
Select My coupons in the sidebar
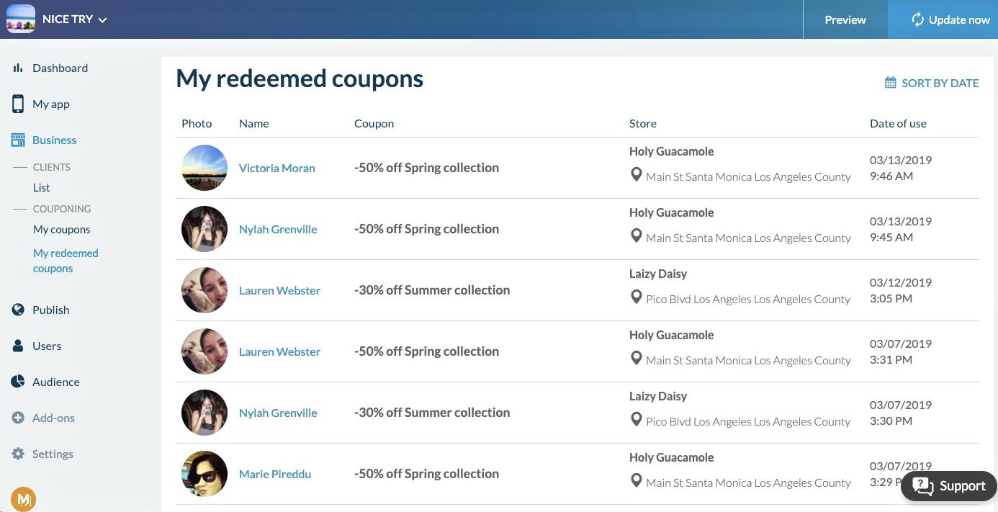[x=62, y=230]
